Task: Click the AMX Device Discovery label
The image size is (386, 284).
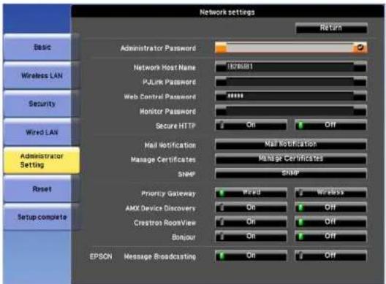Action: click(161, 208)
